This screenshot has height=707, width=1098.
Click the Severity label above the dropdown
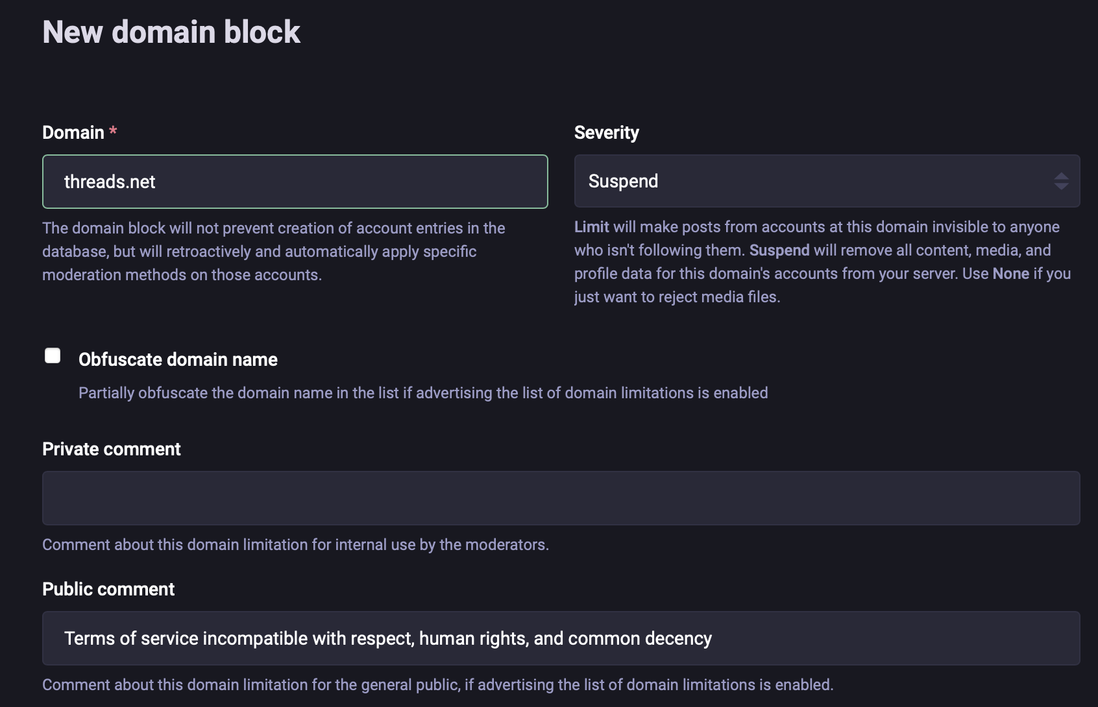coord(607,132)
